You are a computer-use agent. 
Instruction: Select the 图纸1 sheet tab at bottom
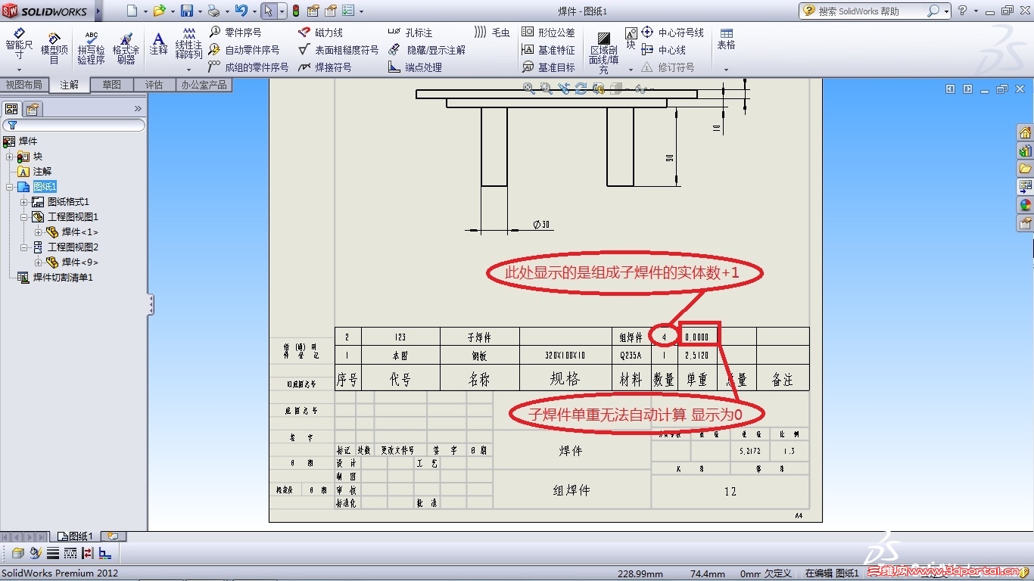point(76,536)
